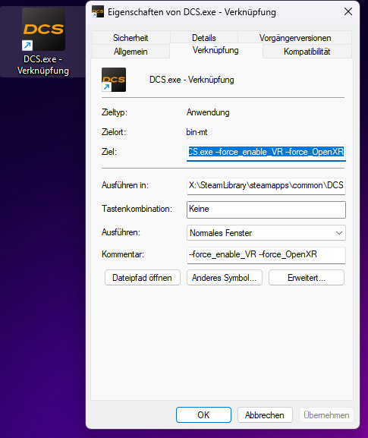Click the Dateipfad öffnen button
Screen dimensions: 368x438
(143, 278)
